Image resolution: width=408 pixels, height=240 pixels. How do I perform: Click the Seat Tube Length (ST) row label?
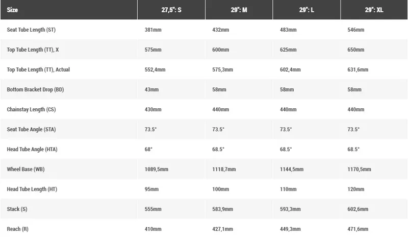31,30
